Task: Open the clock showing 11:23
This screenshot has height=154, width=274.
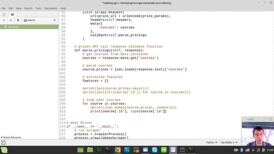Action: click(270, 150)
